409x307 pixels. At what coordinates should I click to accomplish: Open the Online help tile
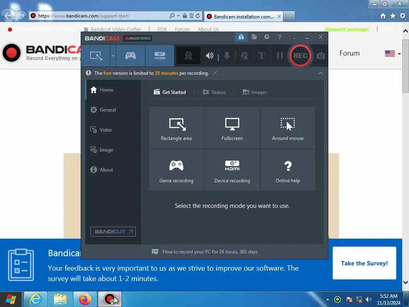[288, 170]
